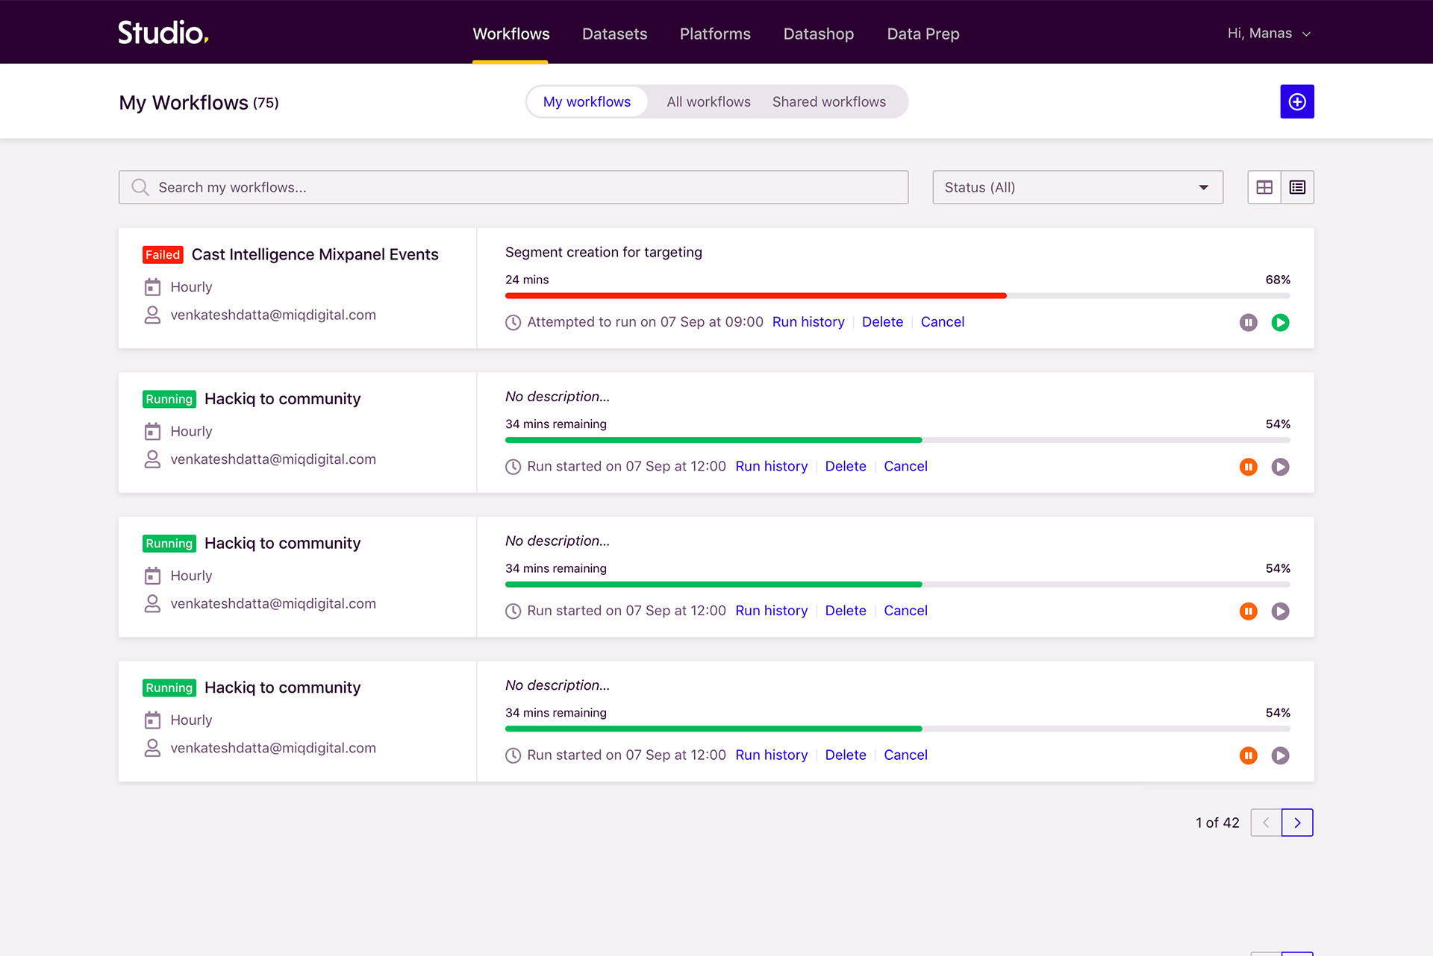
Task: Click grey pause icon on Cast Intelligence workflow
Action: [x=1248, y=322]
